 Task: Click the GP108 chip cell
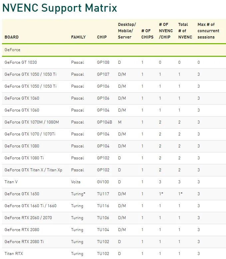(103, 62)
